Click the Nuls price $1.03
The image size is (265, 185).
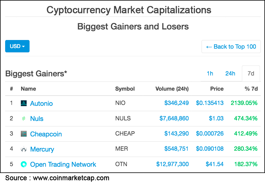click(216, 118)
